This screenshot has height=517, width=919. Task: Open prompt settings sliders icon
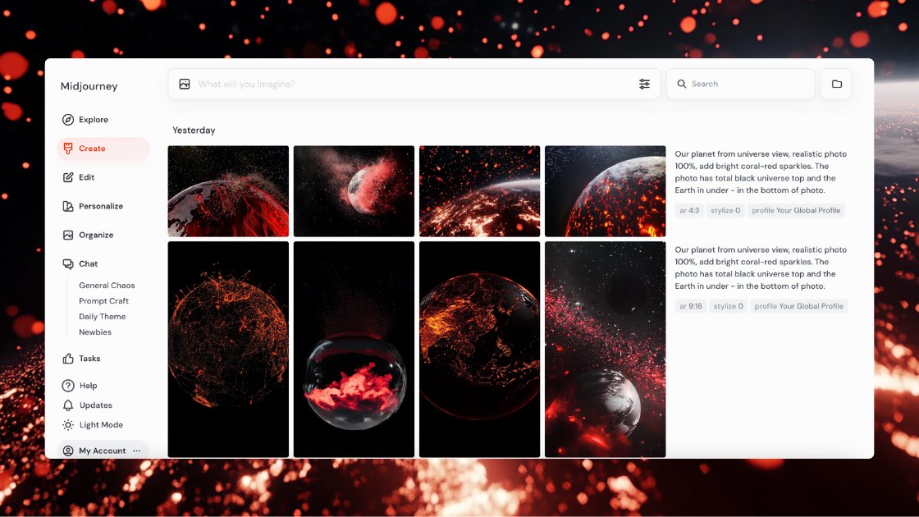click(644, 84)
